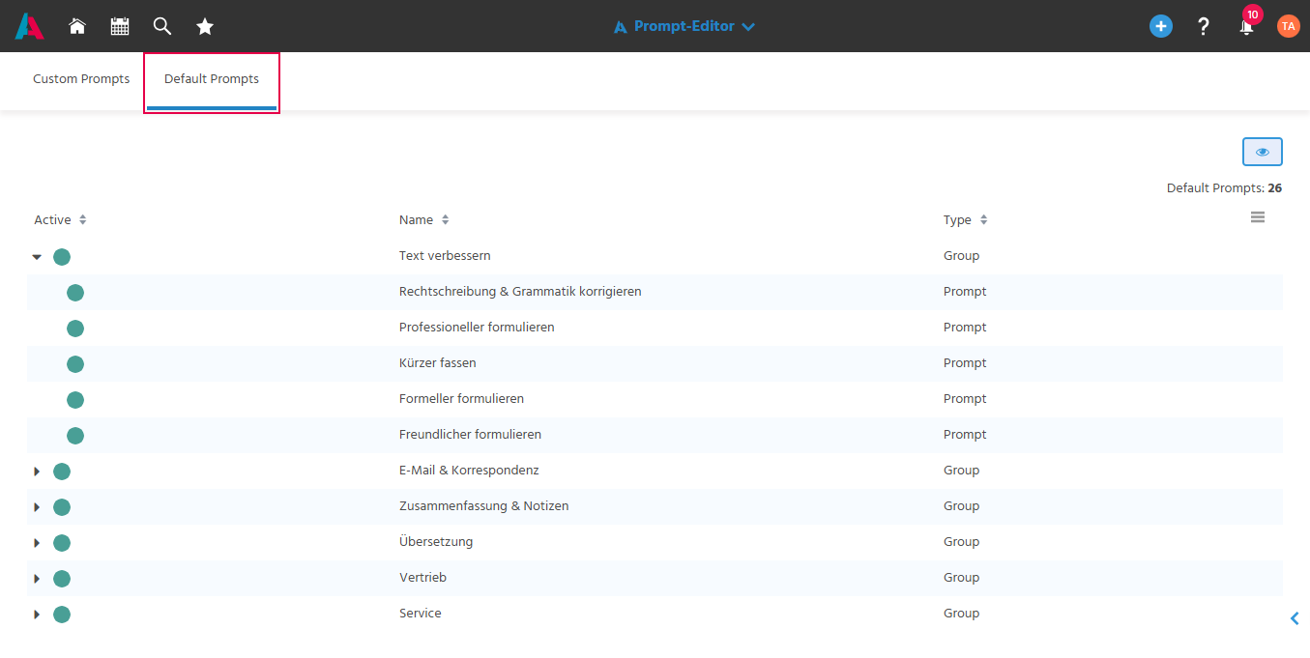The width and height of the screenshot is (1310, 658).
Task: Toggle active status of Freundlicher formulieren
Action: click(x=75, y=436)
